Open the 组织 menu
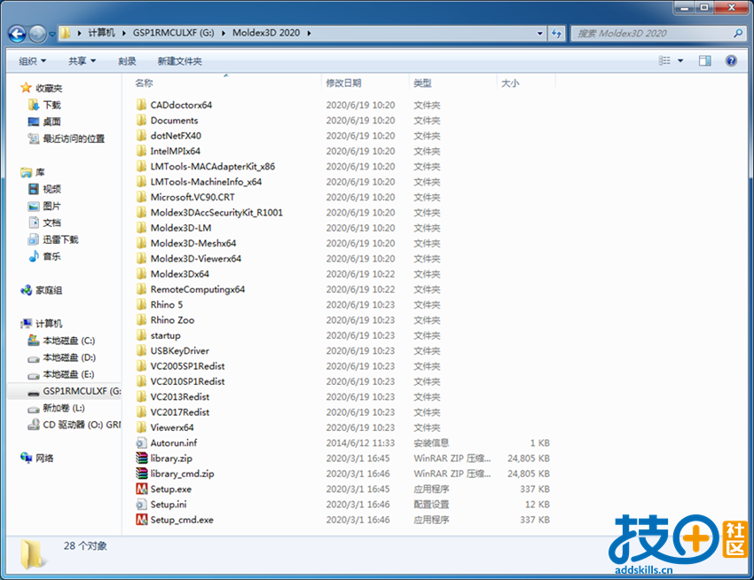 coord(33,61)
